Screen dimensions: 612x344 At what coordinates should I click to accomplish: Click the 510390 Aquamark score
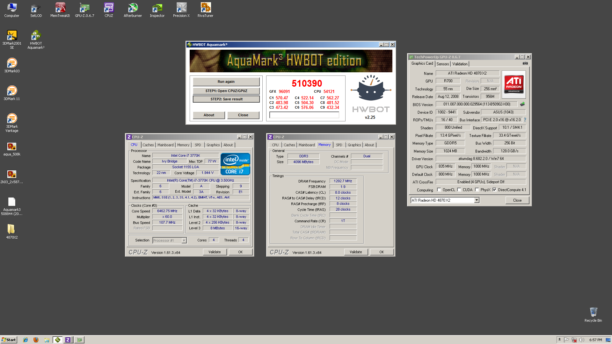(307, 83)
